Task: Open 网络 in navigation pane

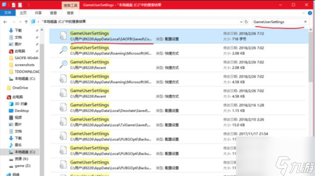Action: (x=16, y=174)
